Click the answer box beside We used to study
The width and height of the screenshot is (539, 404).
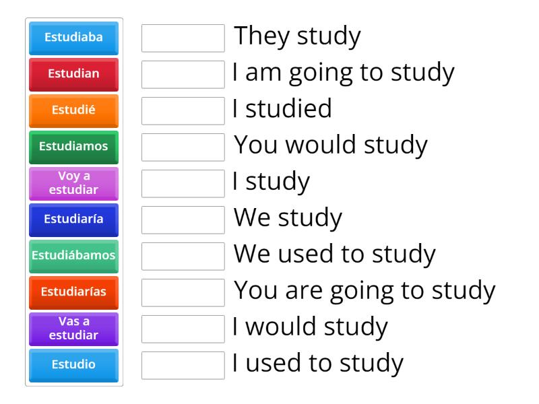[183, 257]
